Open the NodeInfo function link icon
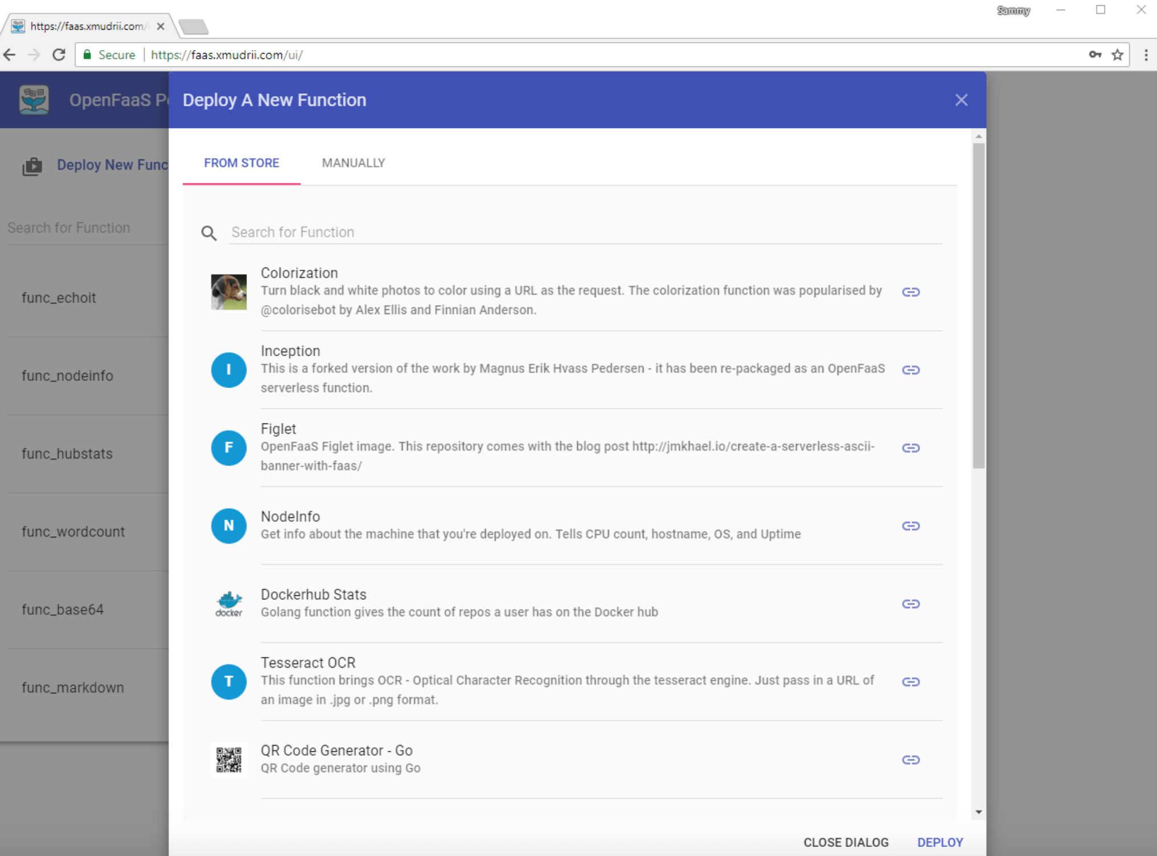Viewport: 1157px width, 856px height. coord(910,526)
